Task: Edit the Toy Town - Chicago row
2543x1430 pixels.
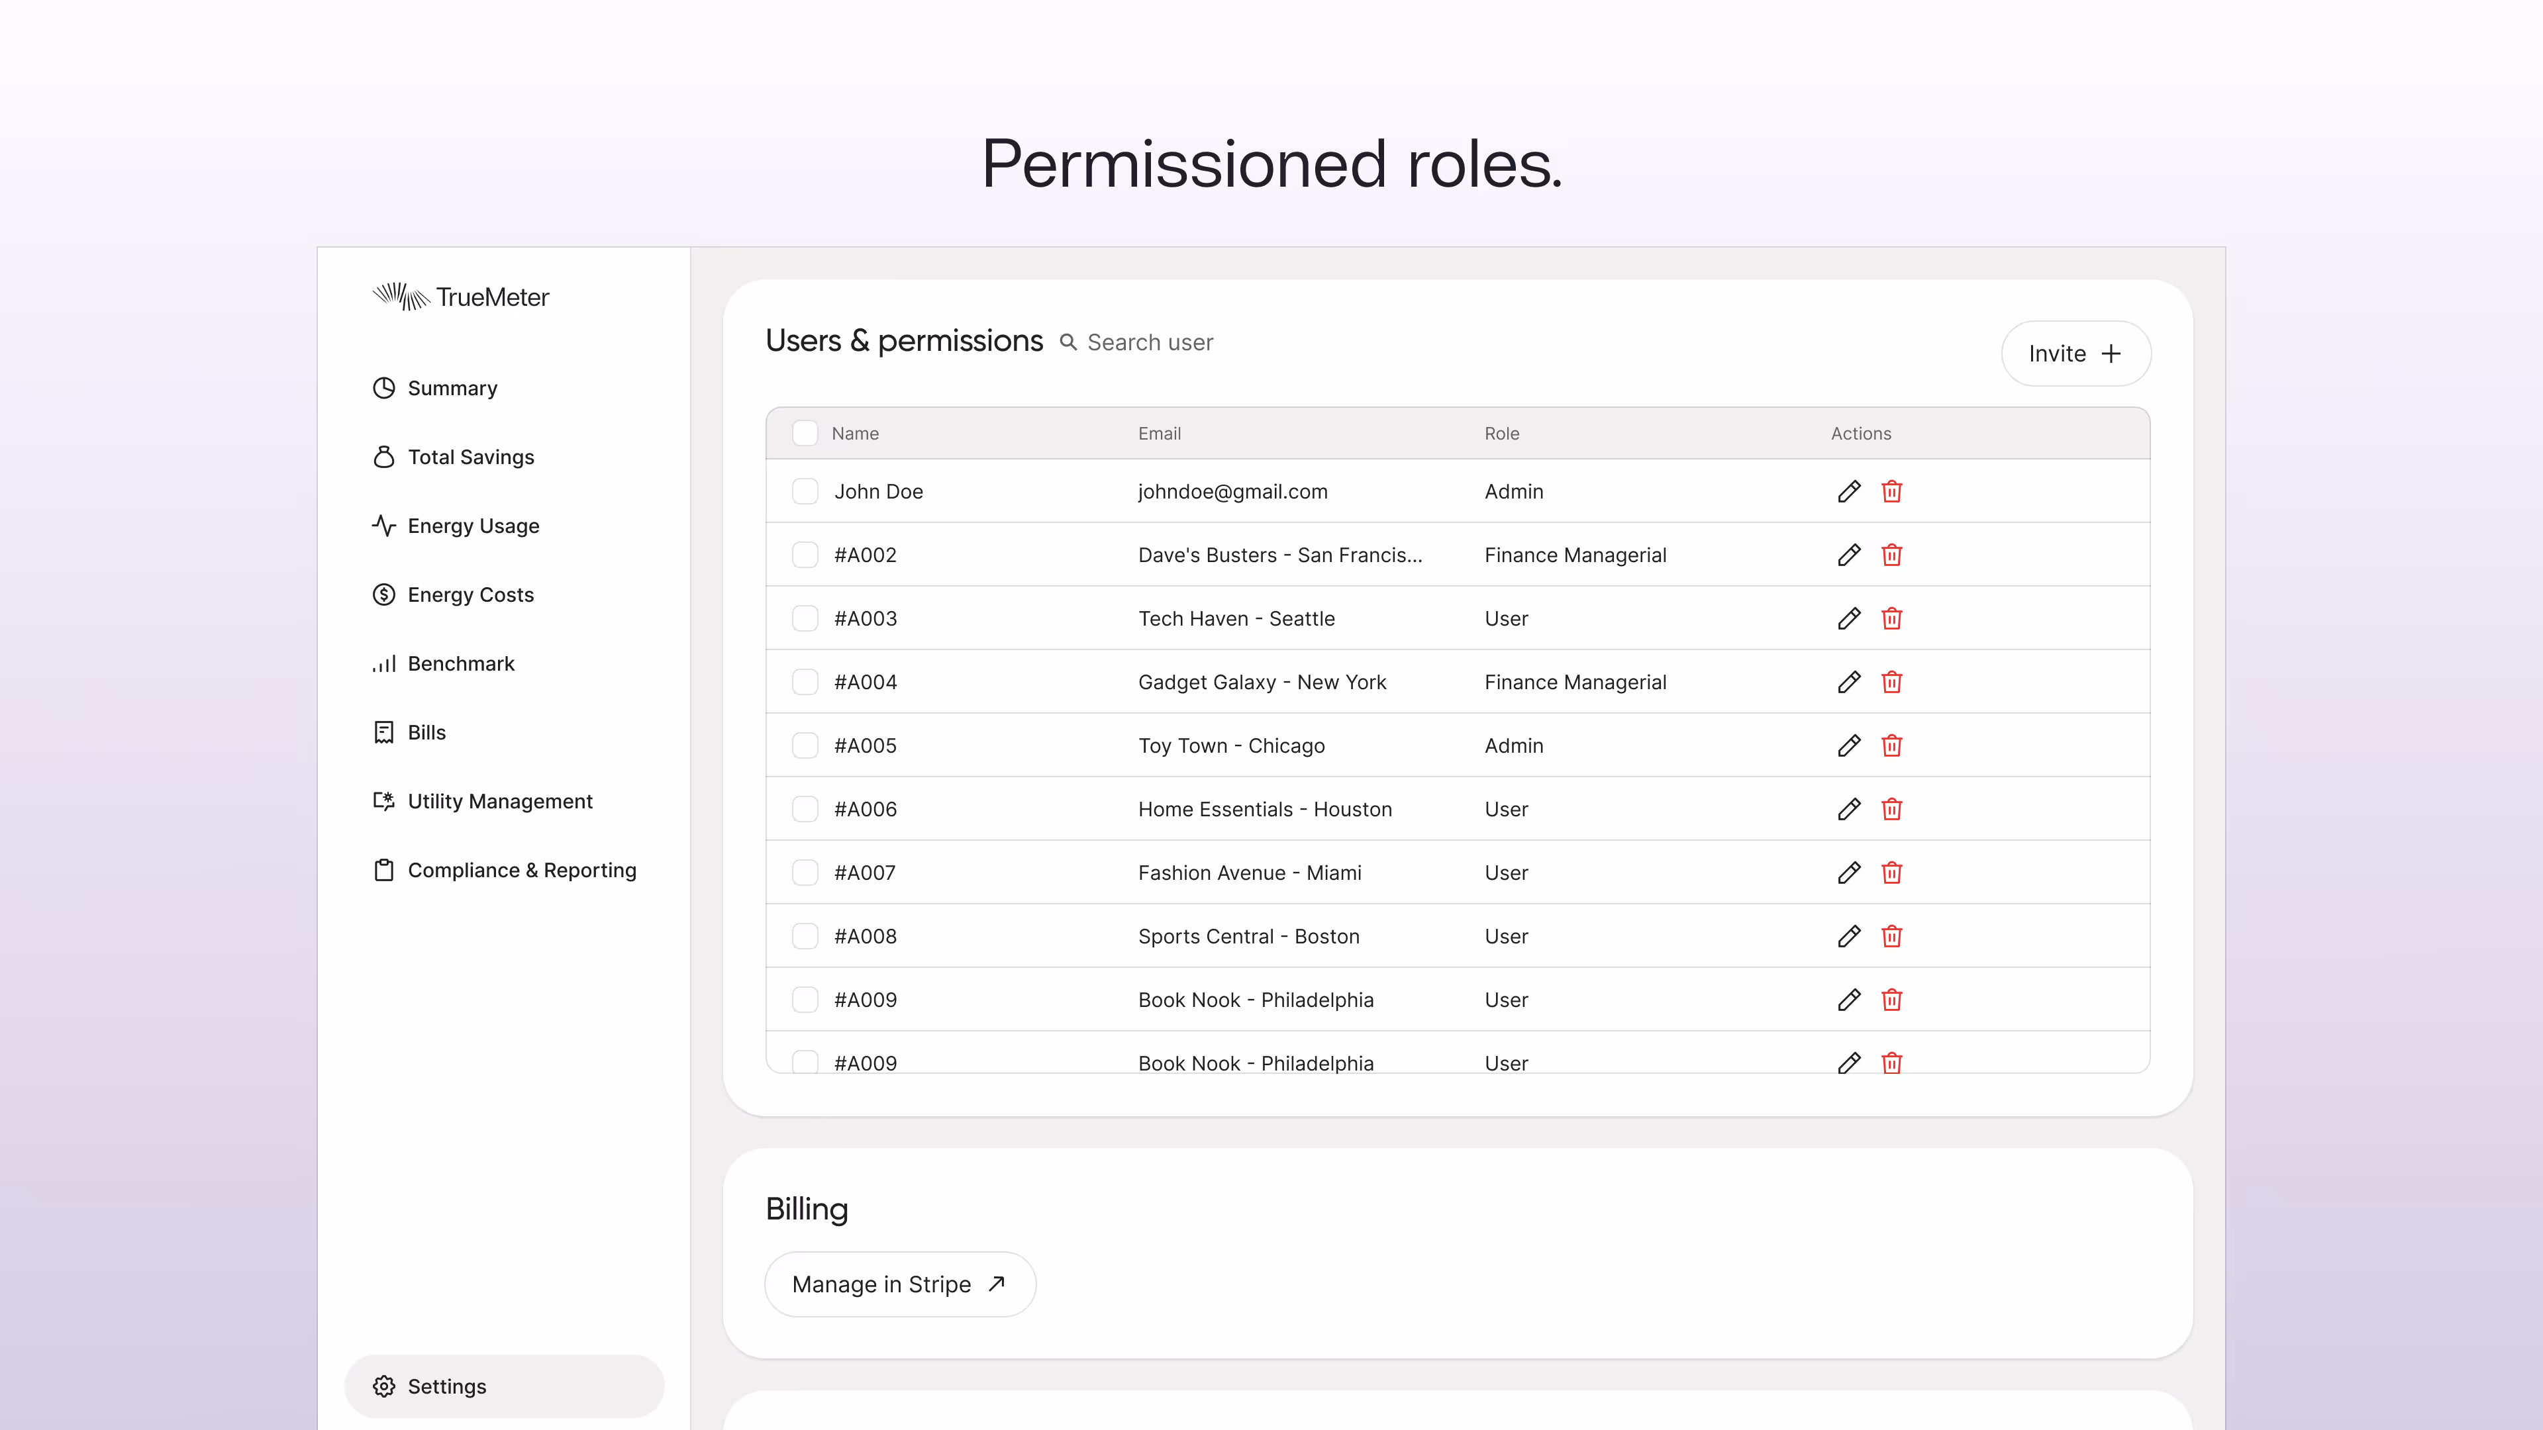Action: click(x=1849, y=746)
